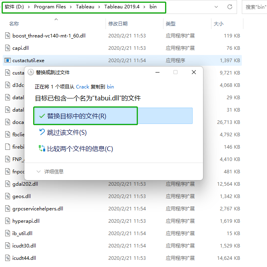Click the undo arrow icon beside 跳过该文件
Image resolution: width=267 pixels, height=267 pixels.
click(42, 132)
